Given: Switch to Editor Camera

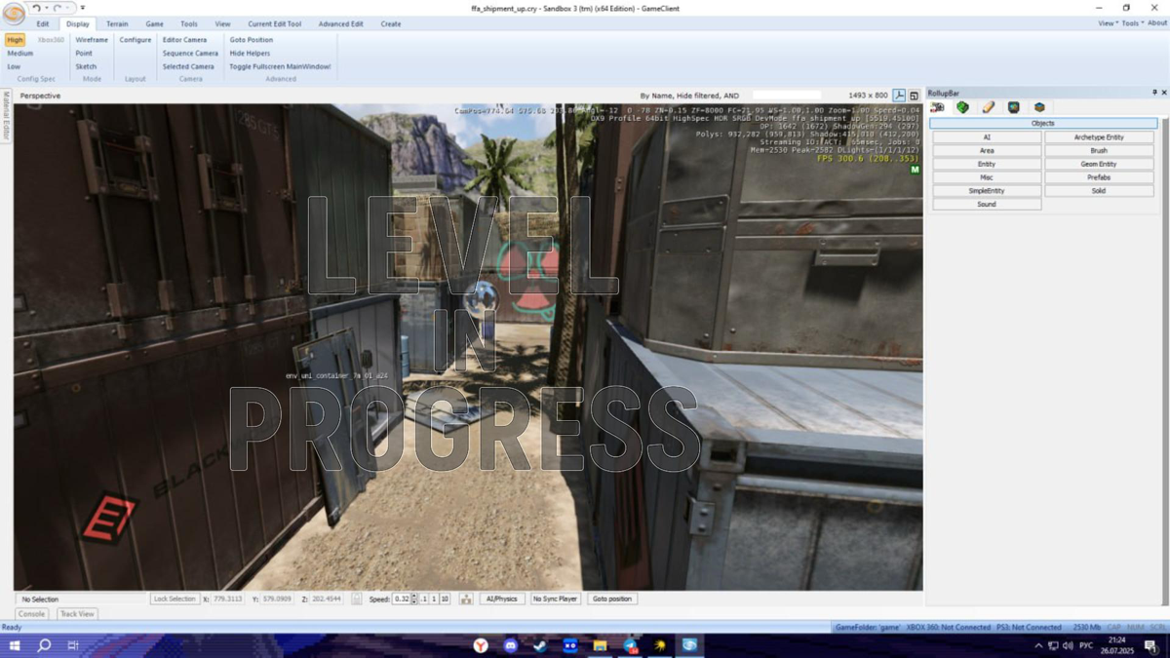Looking at the screenshot, I should click(184, 40).
